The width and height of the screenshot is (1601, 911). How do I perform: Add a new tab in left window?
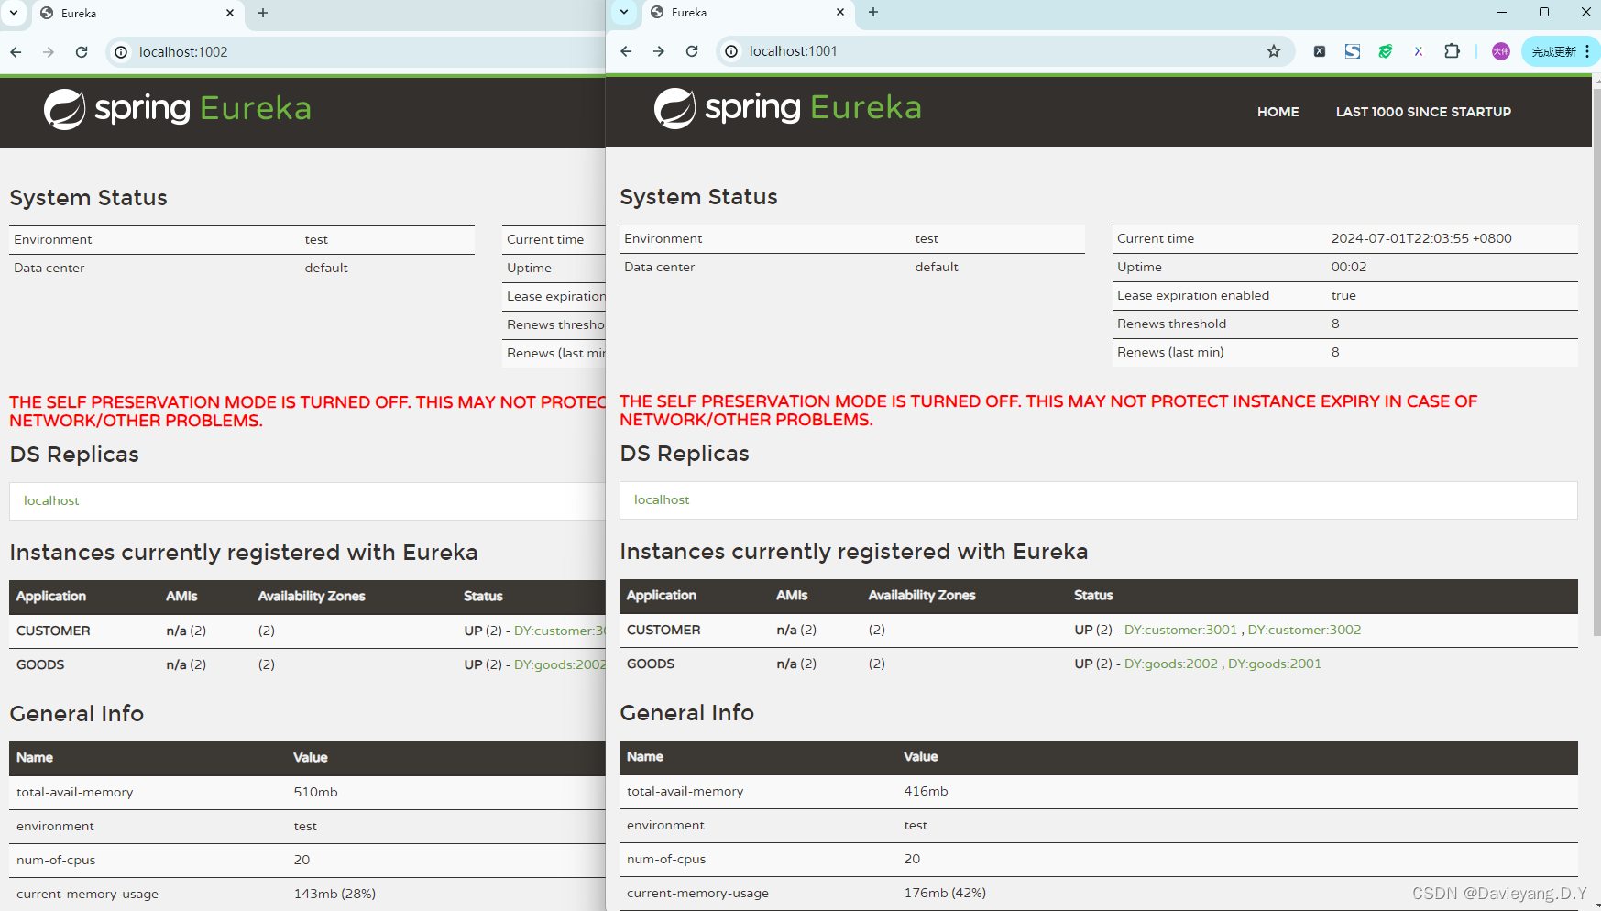coord(263,13)
